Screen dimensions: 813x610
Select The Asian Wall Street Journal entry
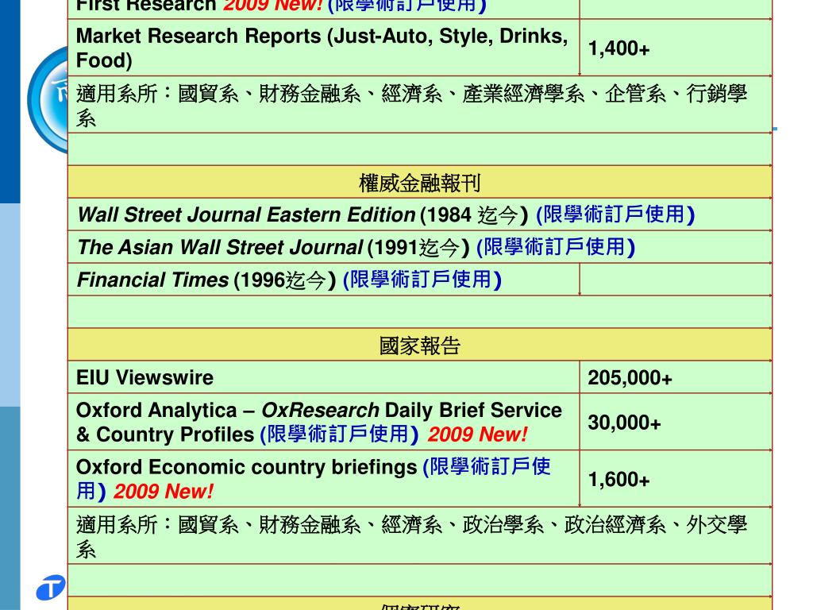click(x=420, y=248)
